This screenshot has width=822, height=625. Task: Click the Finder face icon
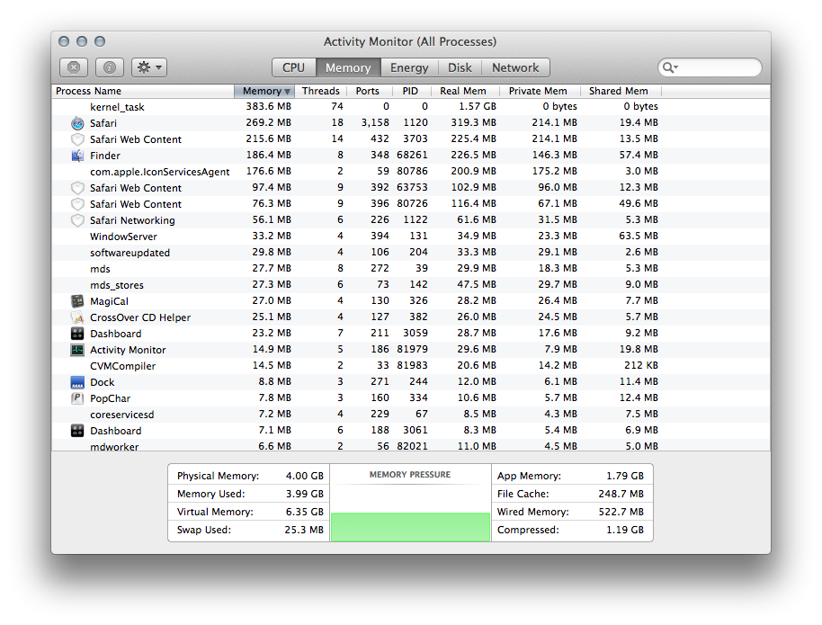(x=77, y=156)
